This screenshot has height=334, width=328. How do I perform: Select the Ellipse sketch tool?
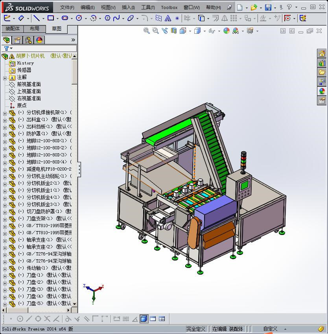tap(130, 18)
